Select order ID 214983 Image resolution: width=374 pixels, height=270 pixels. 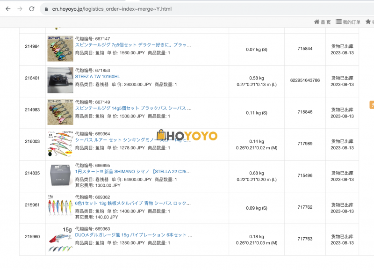[32, 110]
